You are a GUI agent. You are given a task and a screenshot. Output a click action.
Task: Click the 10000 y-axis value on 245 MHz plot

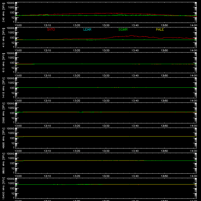coord(11,3)
